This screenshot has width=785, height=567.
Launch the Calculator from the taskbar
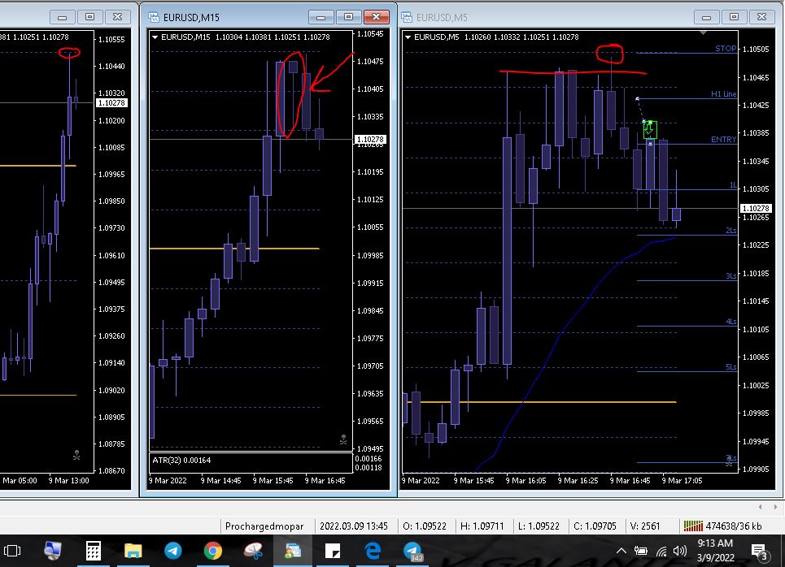click(x=93, y=551)
